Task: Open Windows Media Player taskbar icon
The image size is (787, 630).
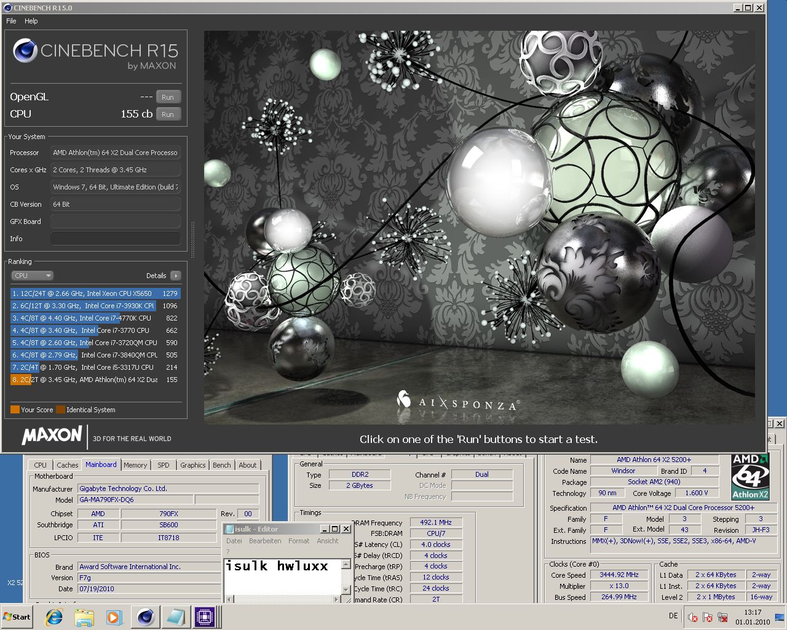Action: pos(114,617)
